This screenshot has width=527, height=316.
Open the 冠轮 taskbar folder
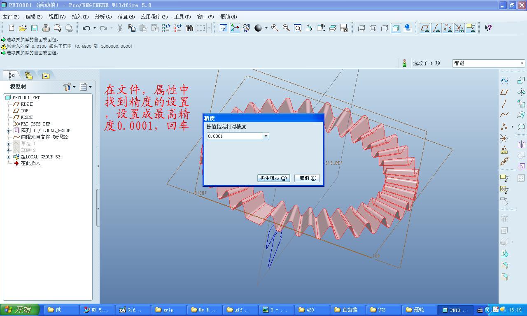[420, 310]
